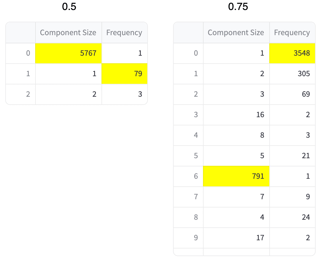Screen dimensions: 335x269
Task: Click Component Size header in 0.5 table
Action: click(69, 33)
